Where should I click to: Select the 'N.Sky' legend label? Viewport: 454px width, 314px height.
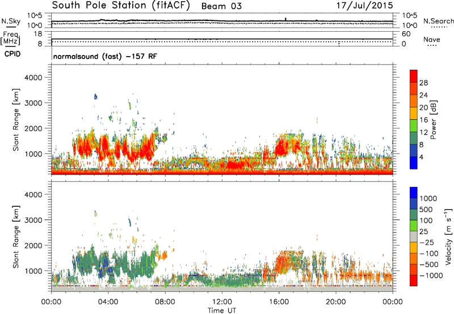click(x=11, y=21)
